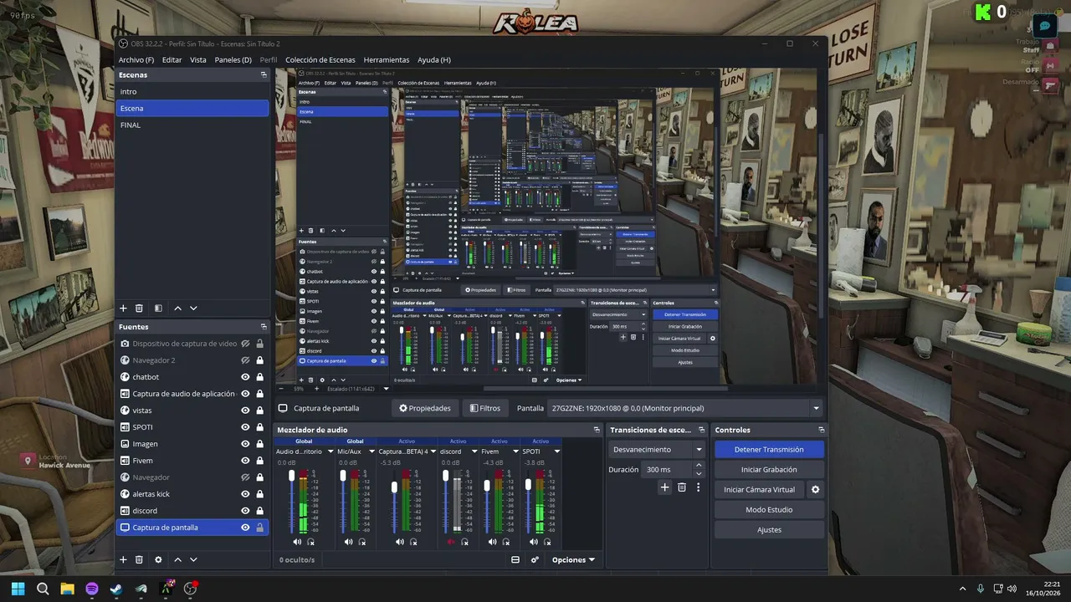Move selected source up with arrow
This screenshot has width=1071, height=602.
pos(177,559)
